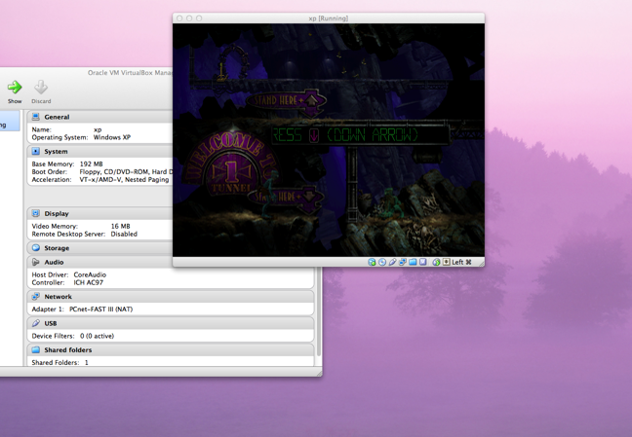
Task: Click the 'PCnet-FAST III (NAT)' adapter value
Action: click(101, 310)
